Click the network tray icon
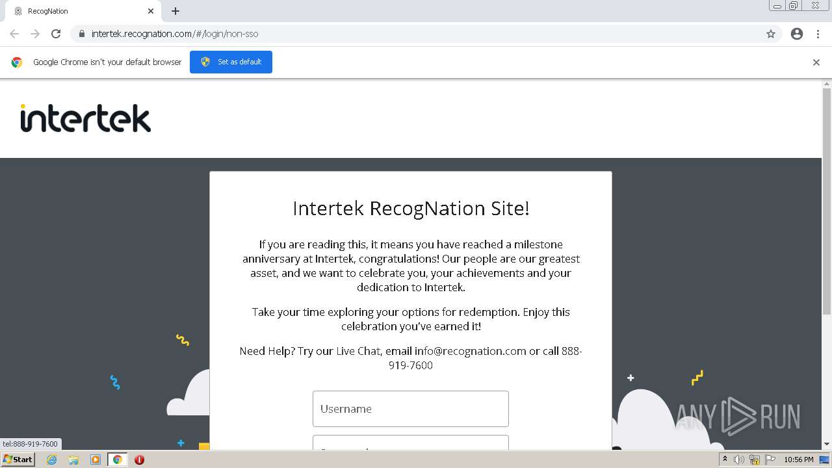This screenshot has height=468, width=832. [x=755, y=460]
